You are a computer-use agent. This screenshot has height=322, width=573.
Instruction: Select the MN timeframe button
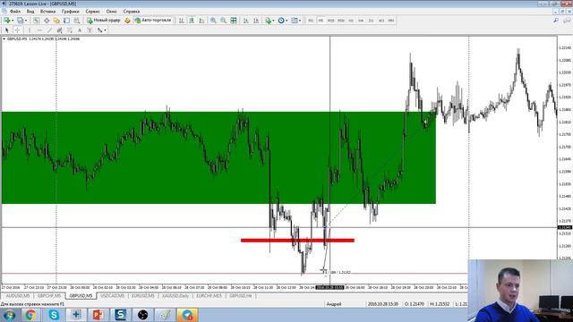coord(391,21)
